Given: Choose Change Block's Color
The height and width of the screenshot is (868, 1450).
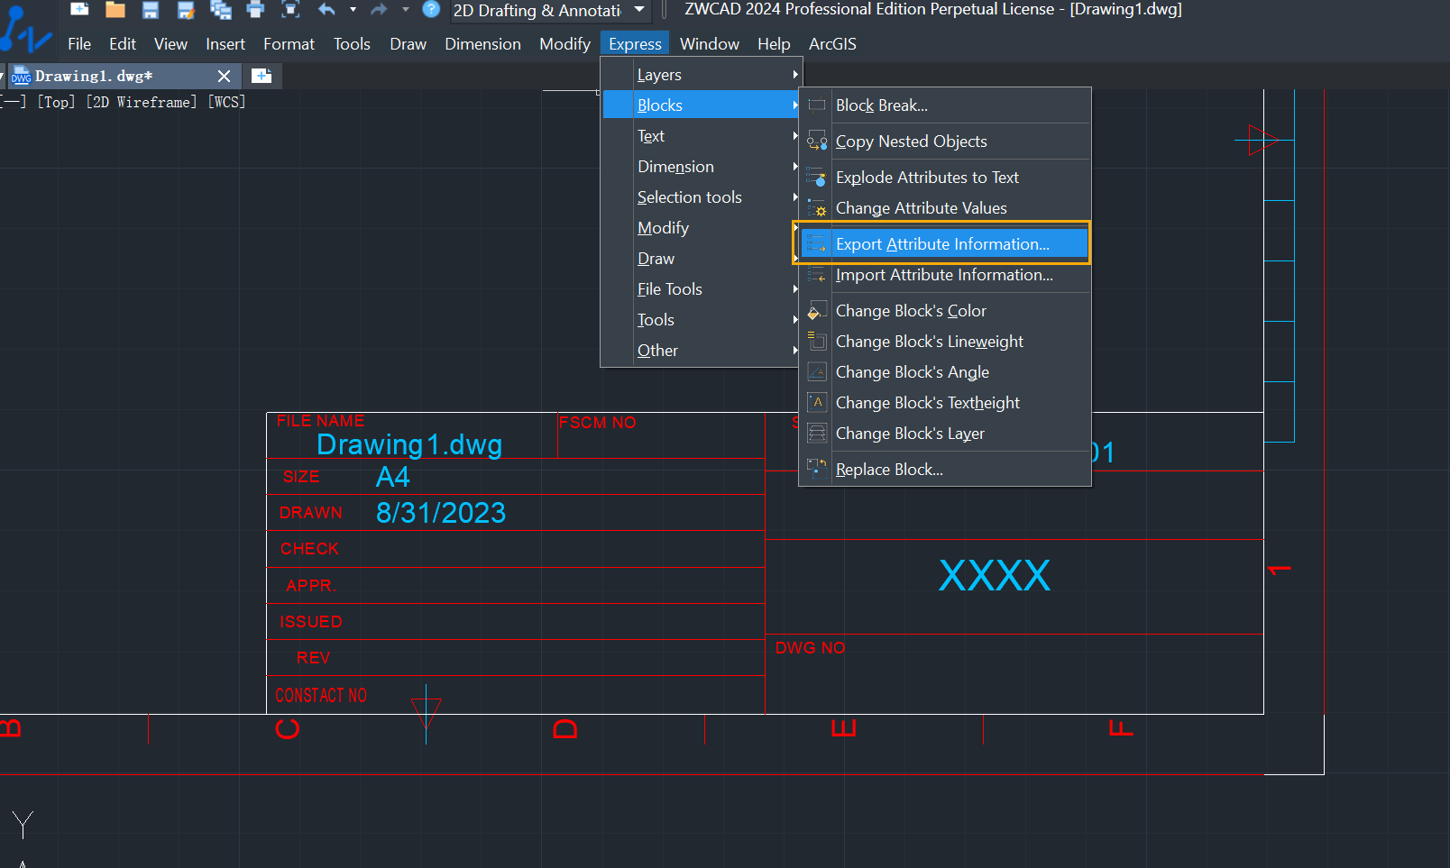Looking at the screenshot, I should [945, 311].
